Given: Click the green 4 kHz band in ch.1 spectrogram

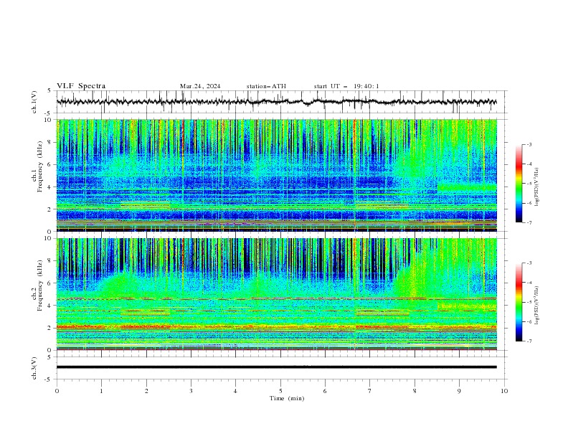Looking at the screenshot, I should click(467, 188).
